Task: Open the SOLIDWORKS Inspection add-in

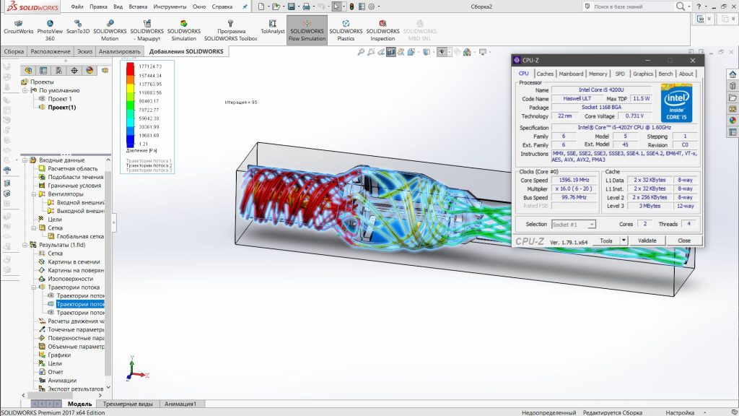Action: tap(382, 30)
